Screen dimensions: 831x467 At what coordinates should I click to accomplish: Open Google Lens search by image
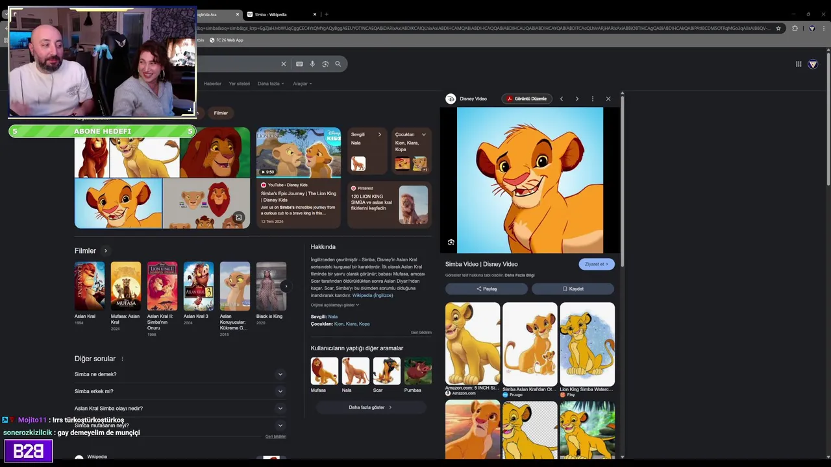pos(325,64)
